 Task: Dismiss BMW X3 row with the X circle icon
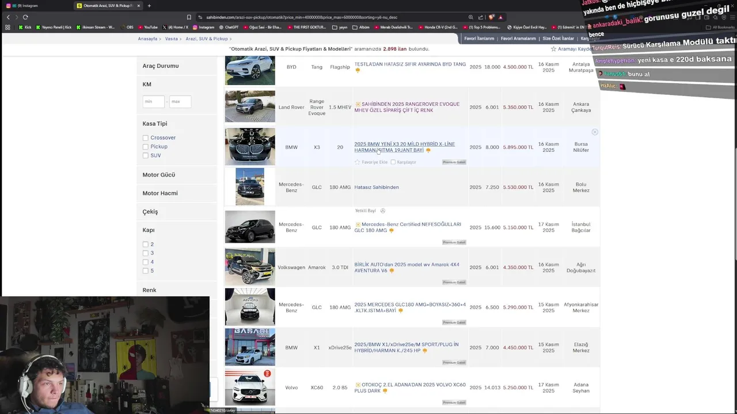(x=595, y=132)
